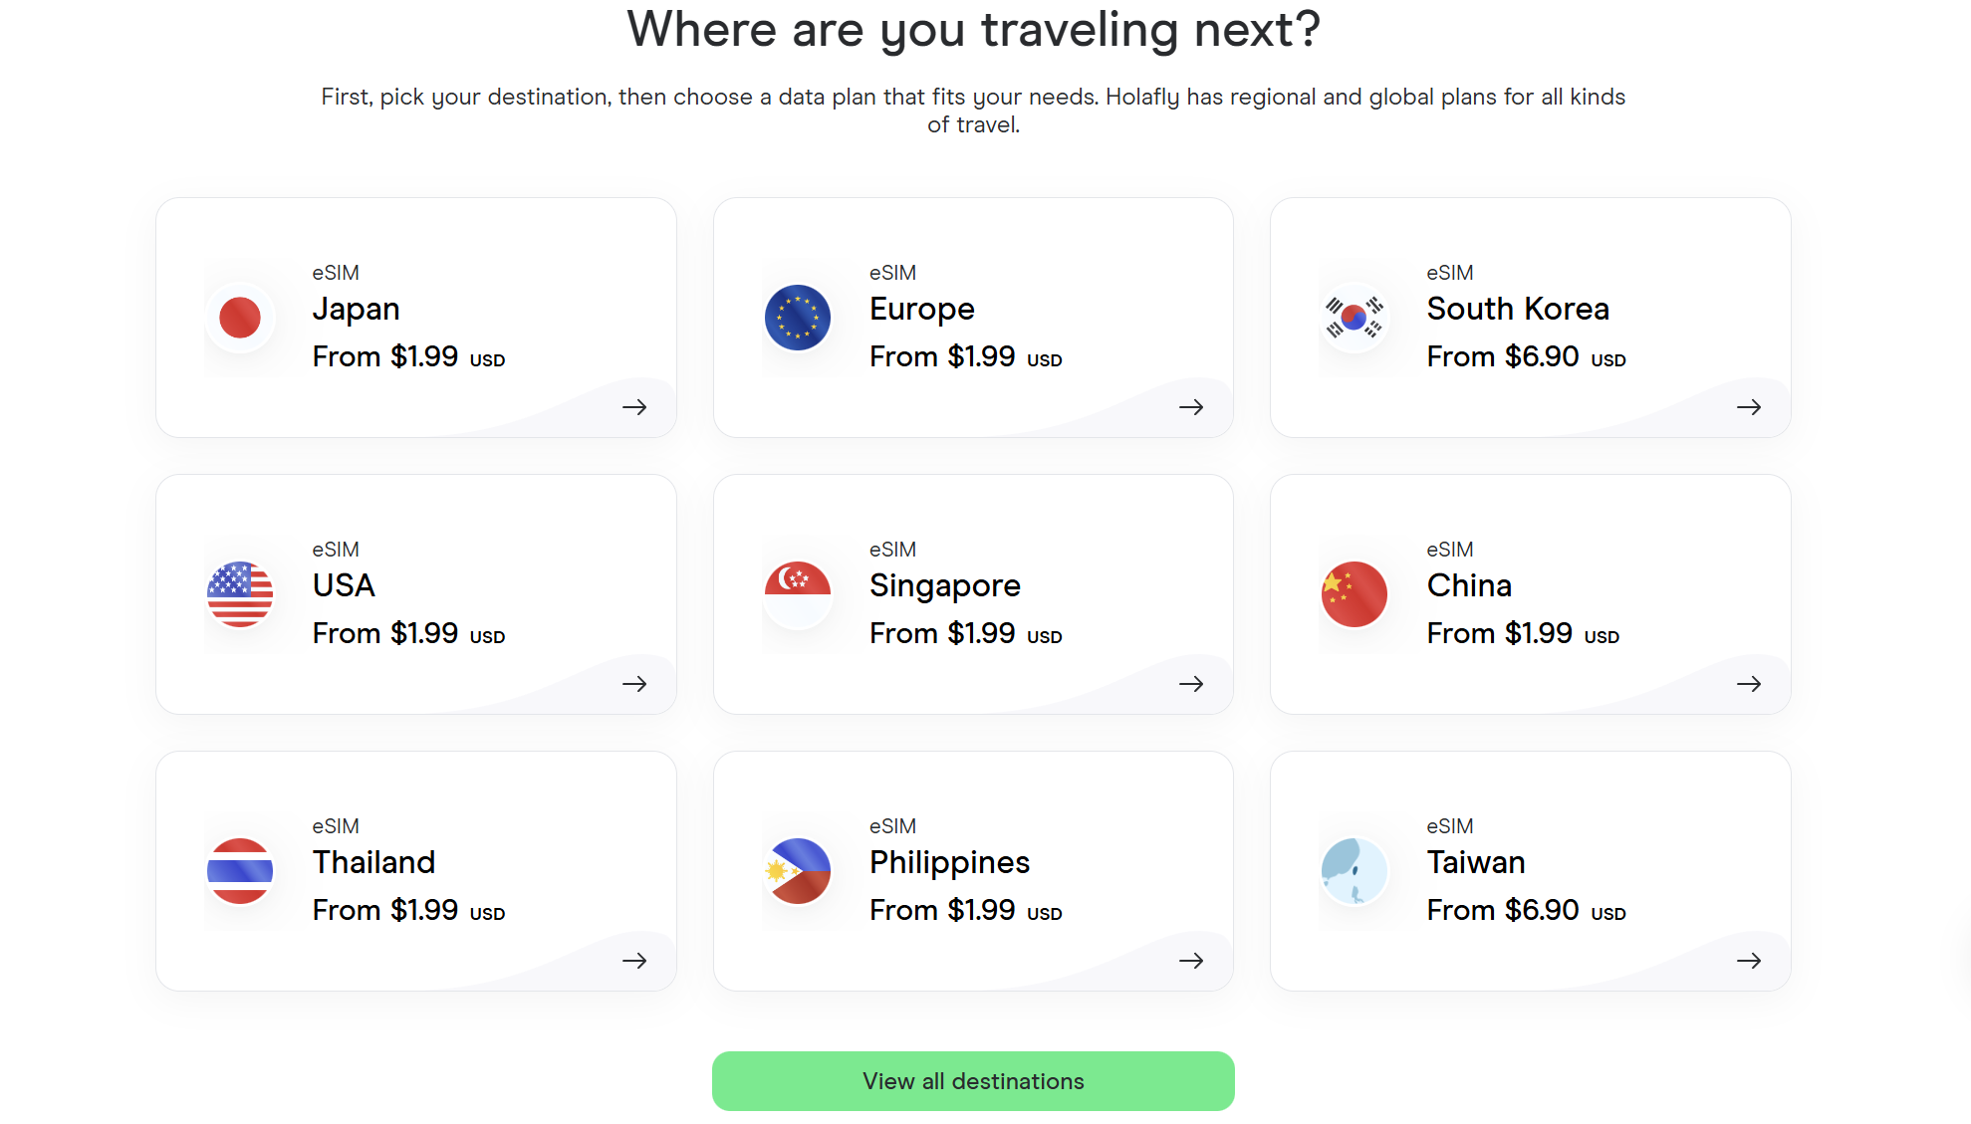The height and width of the screenshot is (1124, 1971).
Task: Click the Europe flag icon
Action: pyautogui.click(x=798, y=318)
